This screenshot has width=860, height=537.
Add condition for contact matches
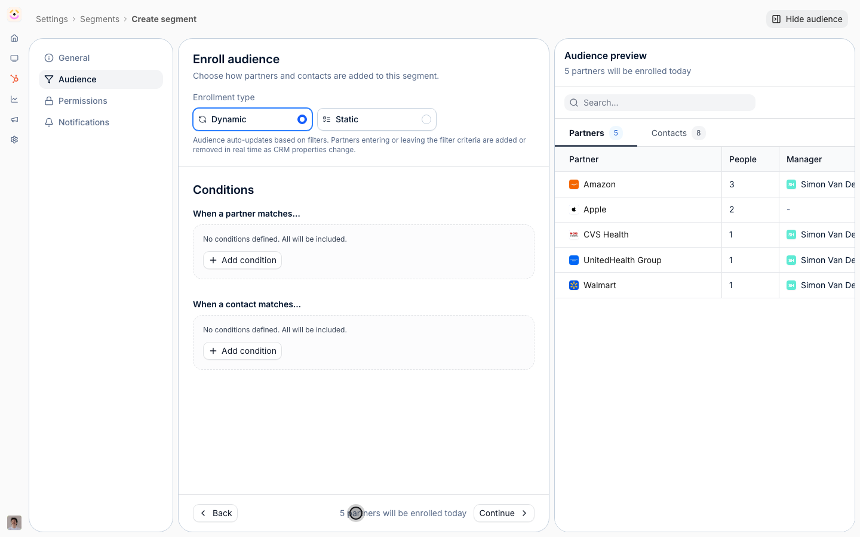click(242, 351)
